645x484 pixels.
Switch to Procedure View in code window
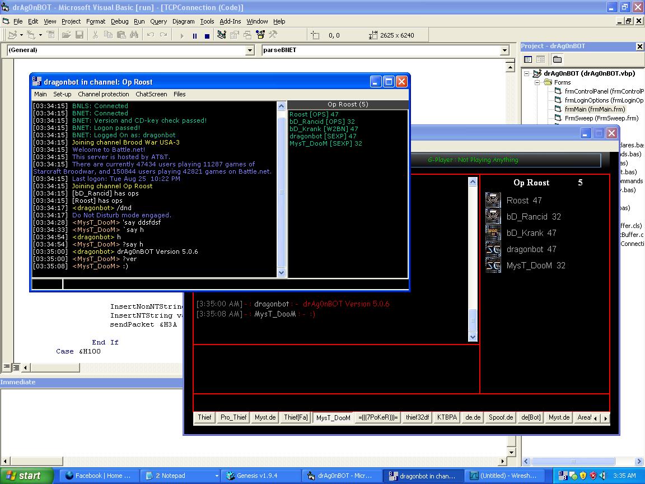click(x=6, y=367)
